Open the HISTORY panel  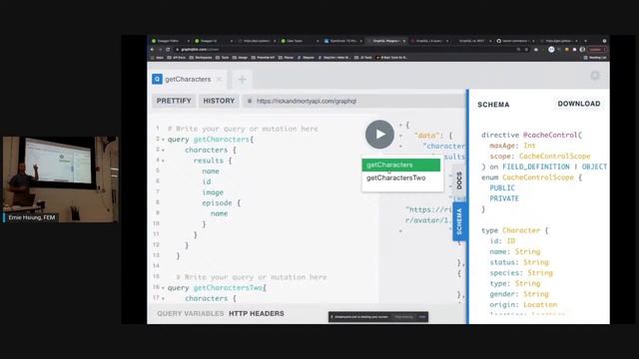coord(219,101)
